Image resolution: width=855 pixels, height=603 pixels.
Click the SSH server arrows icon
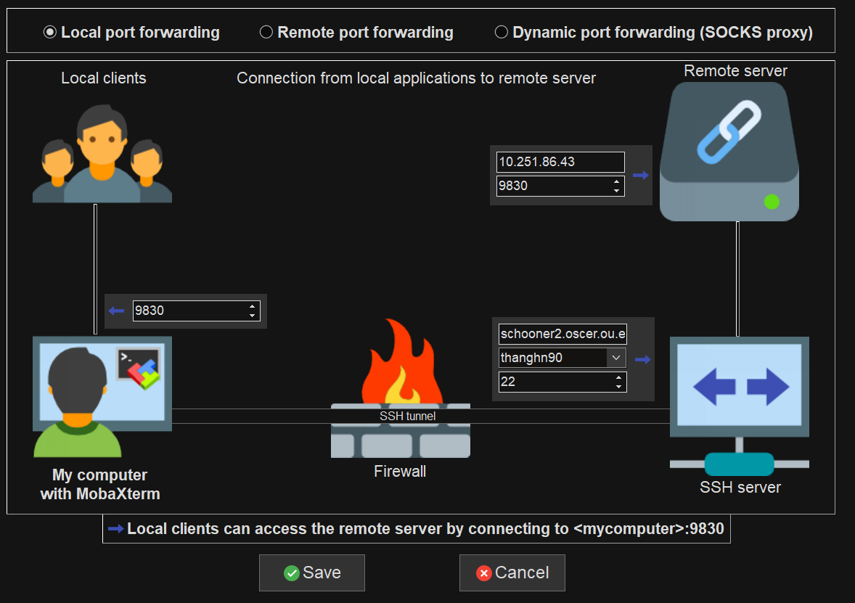[x=739, y=386]
